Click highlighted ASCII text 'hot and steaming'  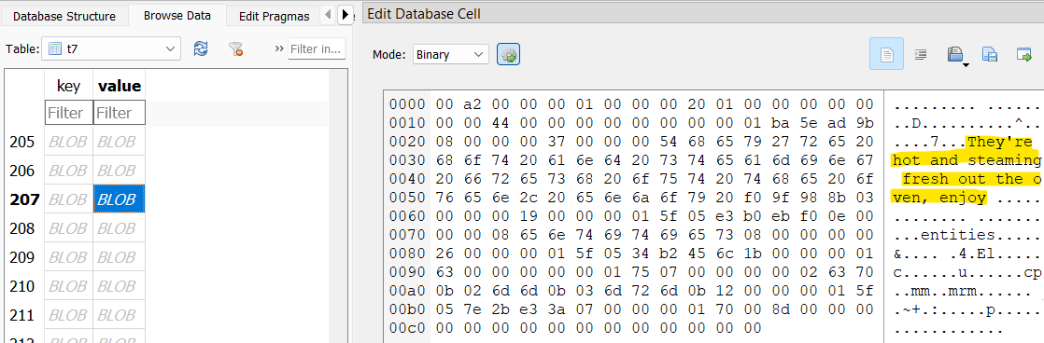click(966, 160)
